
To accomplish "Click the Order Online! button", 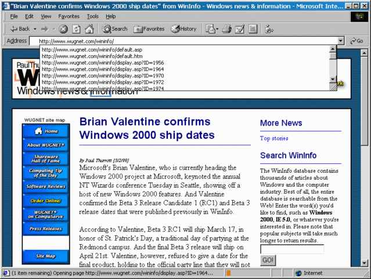I will [46, 201].
